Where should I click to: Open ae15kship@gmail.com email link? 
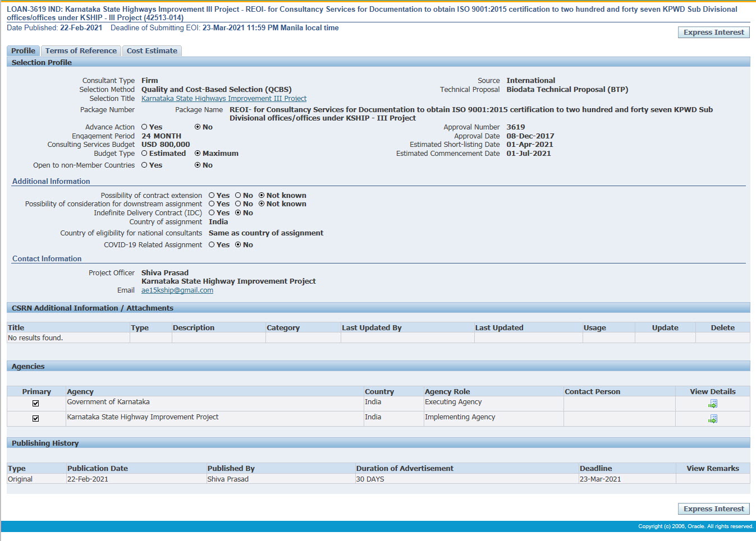177,290
